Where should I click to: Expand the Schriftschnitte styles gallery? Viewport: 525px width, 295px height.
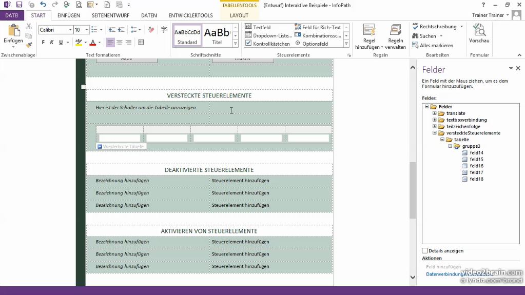point(236,44)
